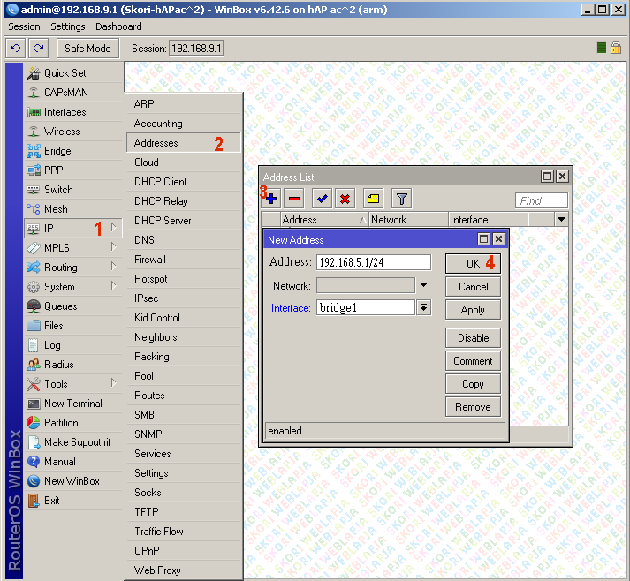Viewport: 630px width, 581px height.
Task: Open the Interface bridge1 dropdown
Action: [423, 307]
